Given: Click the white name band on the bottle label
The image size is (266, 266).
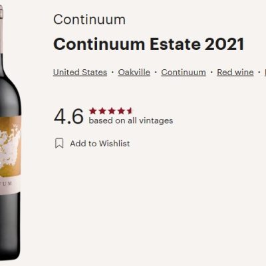Looking at the screenshot, I should point(10,184).
